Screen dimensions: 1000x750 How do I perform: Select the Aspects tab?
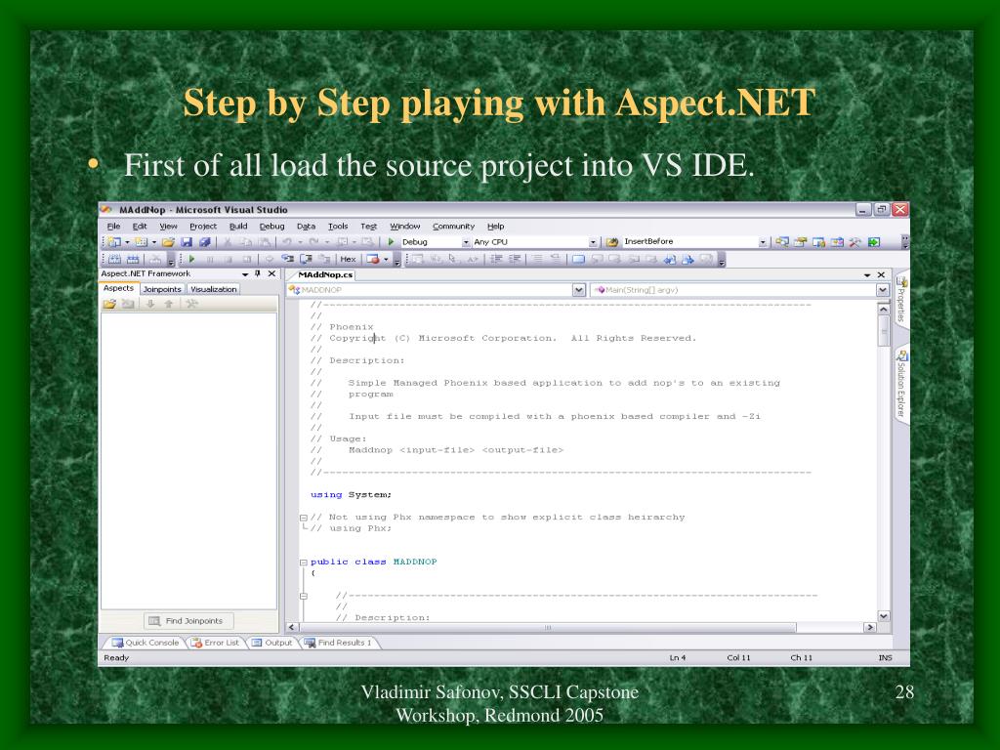pos(118,288)
